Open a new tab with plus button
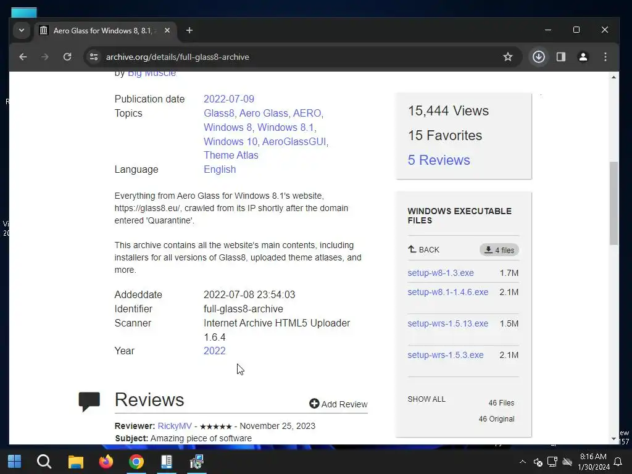 189,31
